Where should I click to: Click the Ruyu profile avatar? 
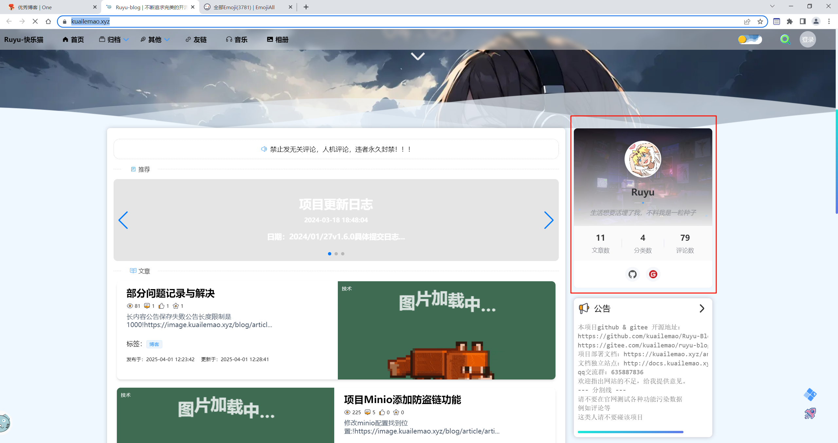(x=643, y=159)
